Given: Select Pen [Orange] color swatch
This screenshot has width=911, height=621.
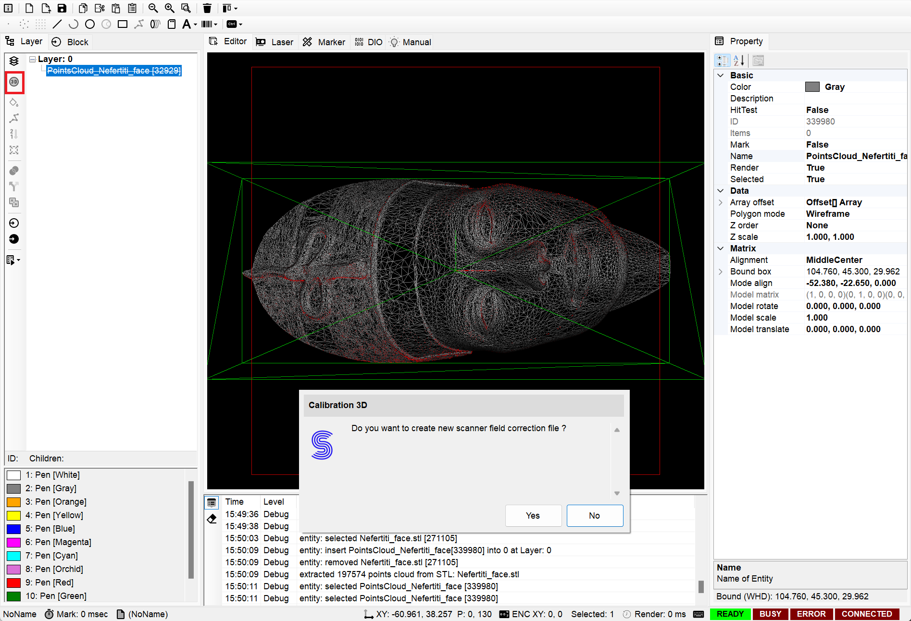Looking at the screenshot, I should coord(13,502).
